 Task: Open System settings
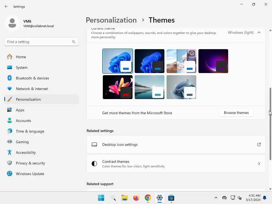(x=41, y=67)
